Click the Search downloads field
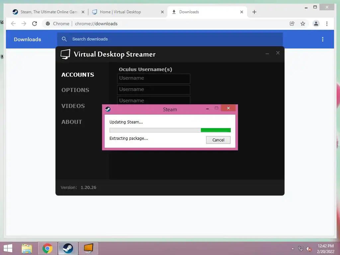Image resolution: width=340 pixels, height=255 pixels. click(170, 39)
